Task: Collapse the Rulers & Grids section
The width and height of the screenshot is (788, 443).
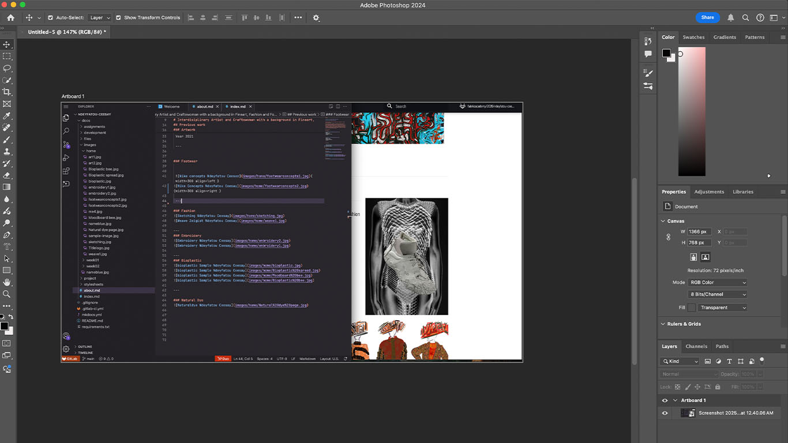Action: (662, 324)
